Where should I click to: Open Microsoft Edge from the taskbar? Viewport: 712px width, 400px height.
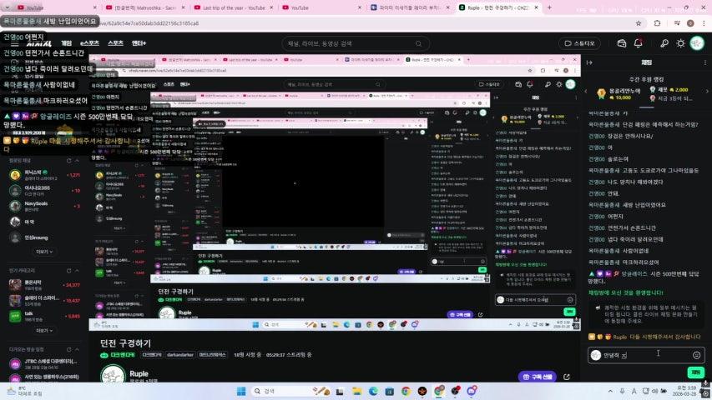pos(373,391)
